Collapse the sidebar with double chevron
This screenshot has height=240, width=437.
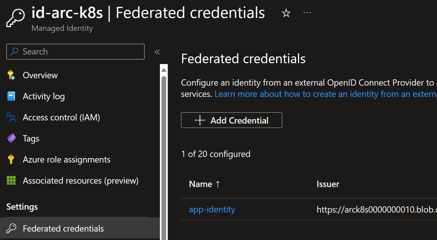click(157, 52)
